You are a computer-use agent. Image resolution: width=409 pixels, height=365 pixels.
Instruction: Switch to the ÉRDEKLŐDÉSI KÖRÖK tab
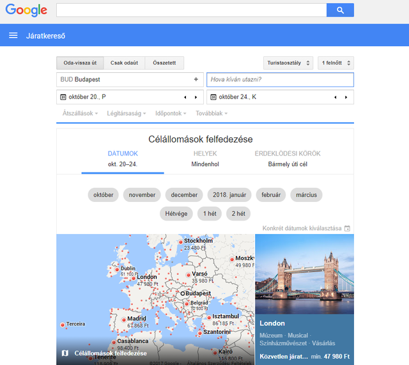[x=288, y=159]
